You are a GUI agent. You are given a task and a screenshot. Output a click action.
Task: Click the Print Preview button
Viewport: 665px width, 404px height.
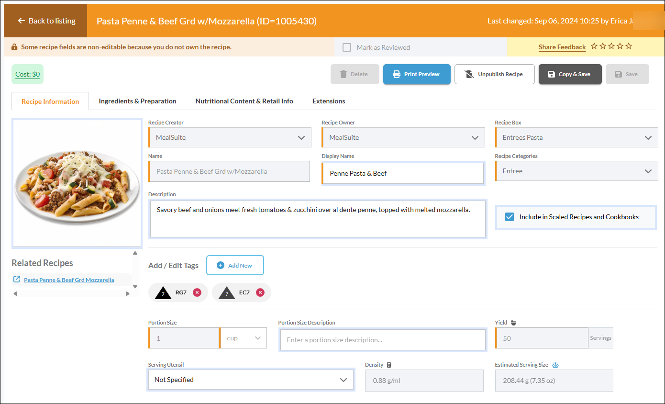click(x=417, y=74)
